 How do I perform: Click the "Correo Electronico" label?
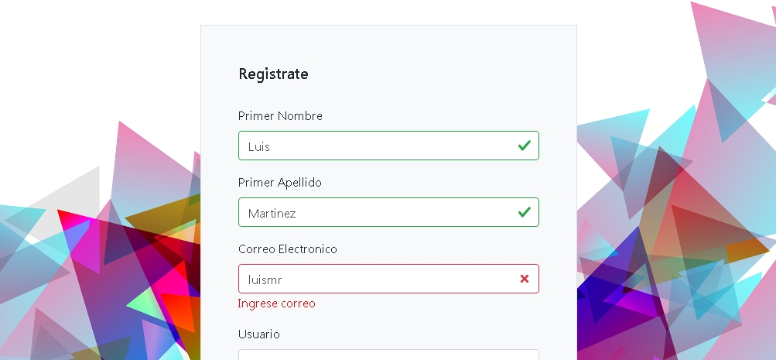click(x=288, y=249)
